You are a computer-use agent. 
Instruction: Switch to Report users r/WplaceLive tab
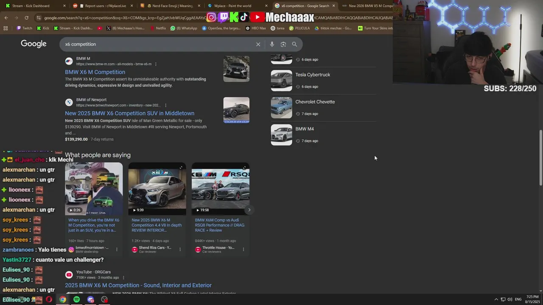[103, 6]
